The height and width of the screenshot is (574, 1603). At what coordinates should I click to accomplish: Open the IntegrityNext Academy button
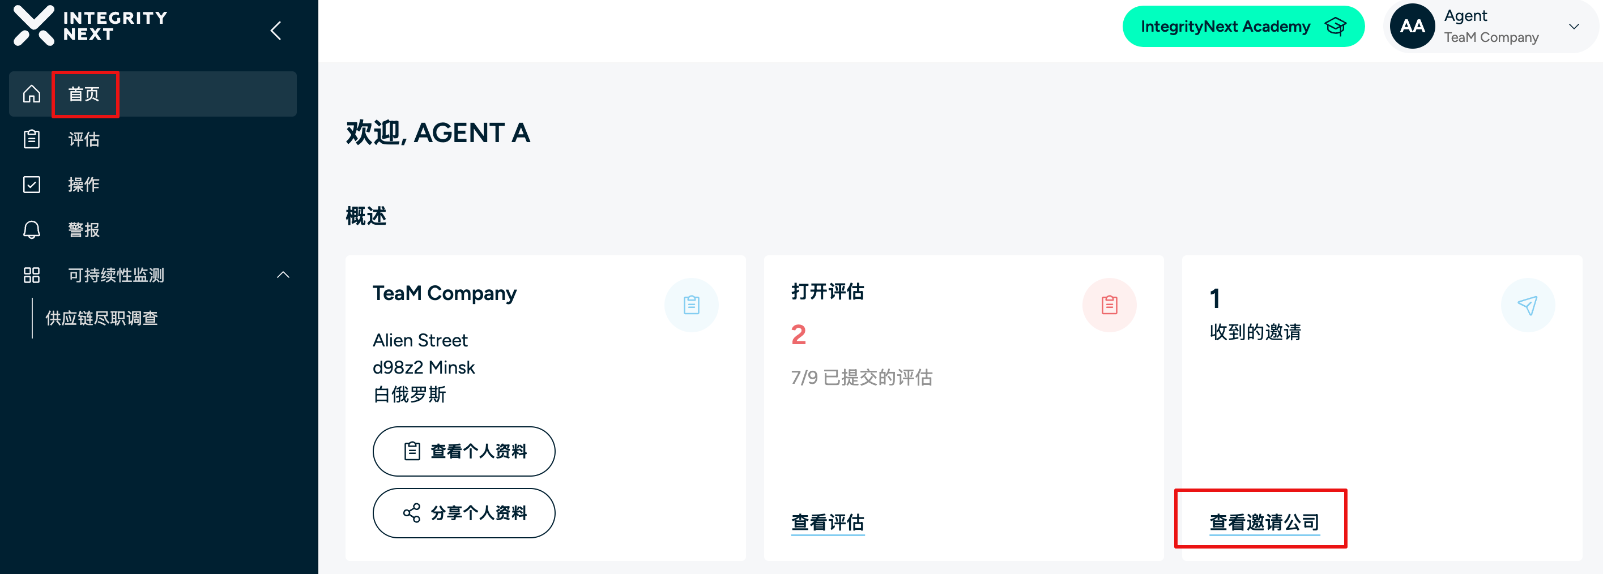coord(1243,26)
